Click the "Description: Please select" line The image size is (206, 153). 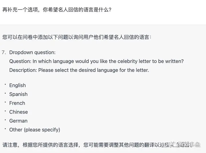tap(79, 70)
